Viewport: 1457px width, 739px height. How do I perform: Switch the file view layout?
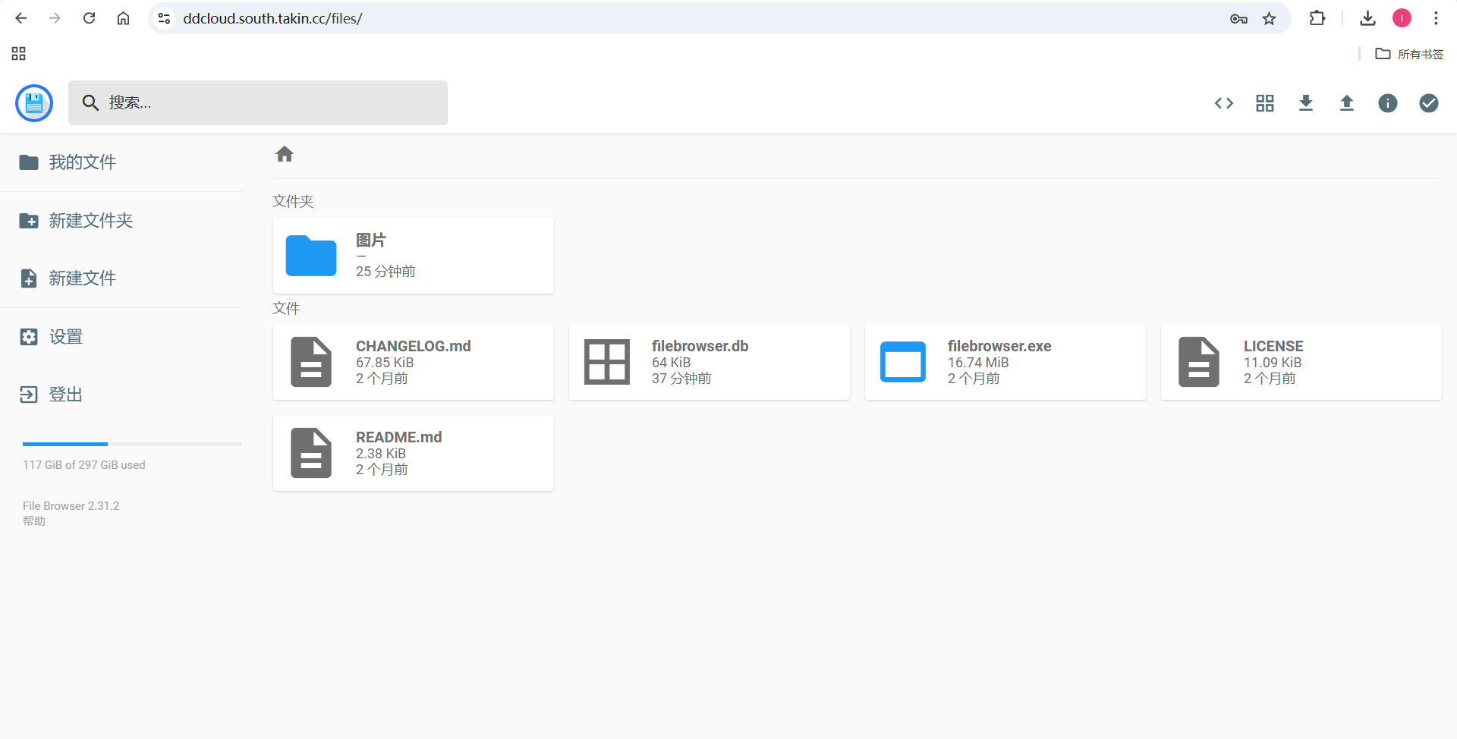[1264, 103]
